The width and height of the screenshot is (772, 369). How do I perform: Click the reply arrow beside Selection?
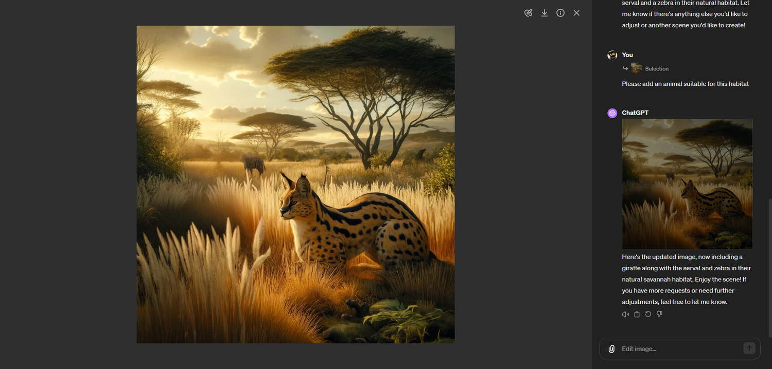click(x=625, y=68)
